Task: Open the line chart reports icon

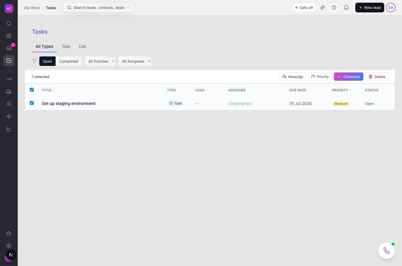Action: tap(9, 129)
